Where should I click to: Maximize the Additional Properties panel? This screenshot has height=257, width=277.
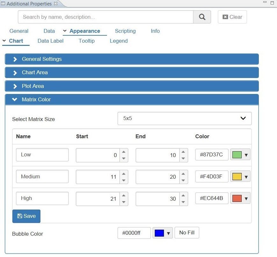tap(272, 3)
